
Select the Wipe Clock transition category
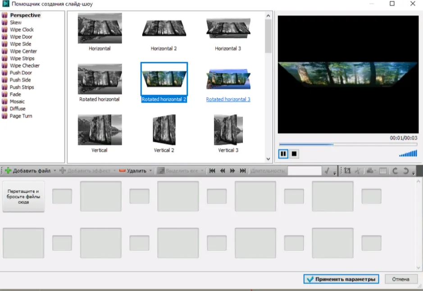(22, 29)
